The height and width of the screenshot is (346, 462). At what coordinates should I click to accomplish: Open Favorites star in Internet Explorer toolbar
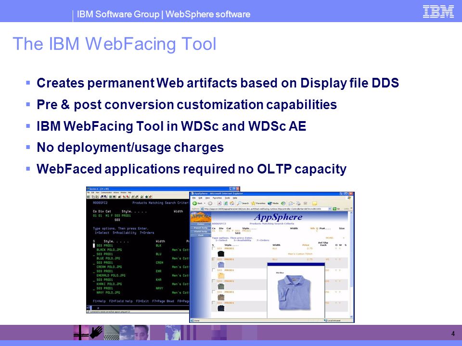point(258,203)
